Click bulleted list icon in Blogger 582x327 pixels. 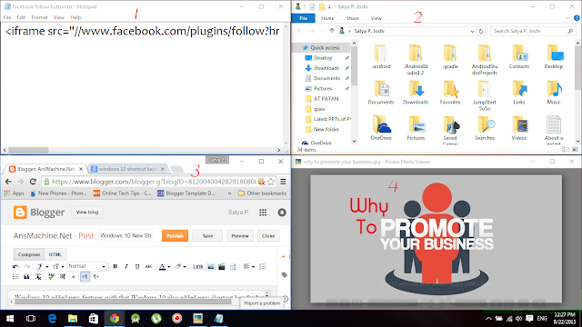point(15,276)
